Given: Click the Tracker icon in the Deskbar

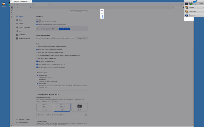Looking at the screenshot, I should [x=187, y=7].
